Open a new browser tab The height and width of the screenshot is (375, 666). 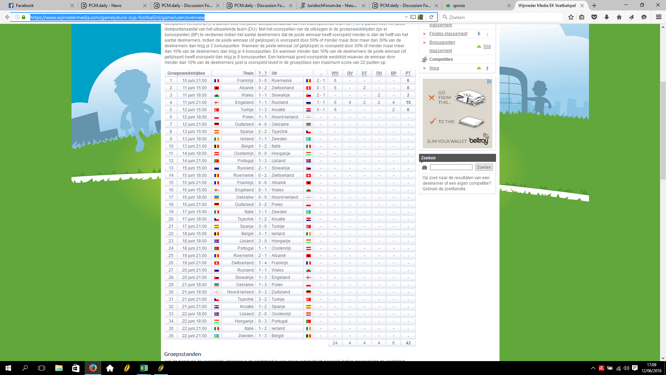594,6
